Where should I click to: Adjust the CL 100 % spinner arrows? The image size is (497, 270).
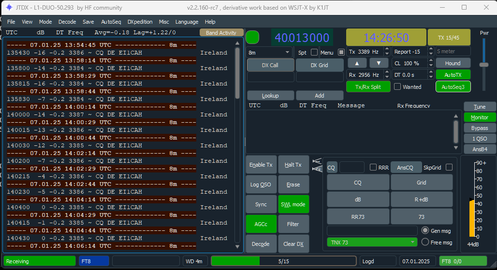pos(430,63)
